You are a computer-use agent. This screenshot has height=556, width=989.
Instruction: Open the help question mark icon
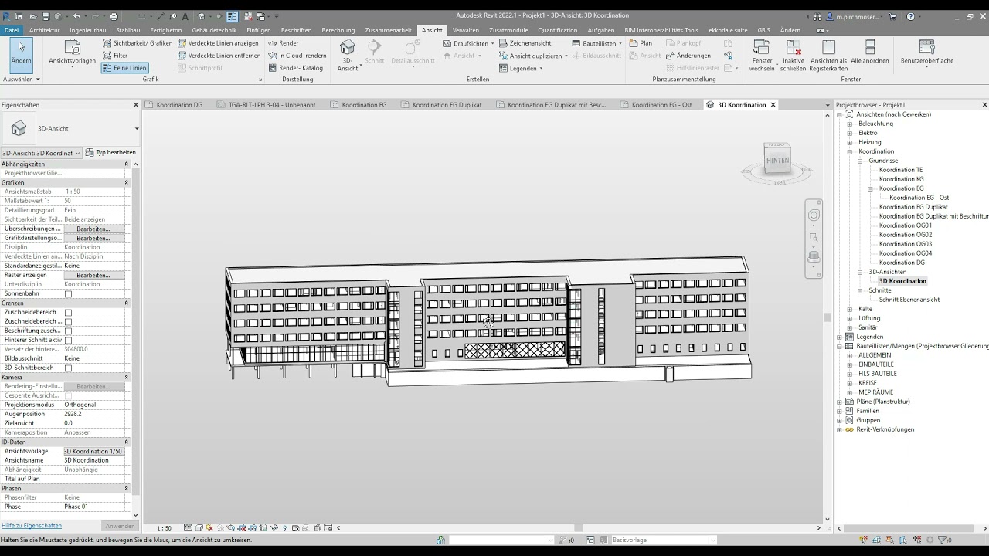click(911, 16)
